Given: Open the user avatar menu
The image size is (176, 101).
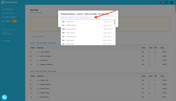Looking at the screenshot, I should (x=172, y=2).
